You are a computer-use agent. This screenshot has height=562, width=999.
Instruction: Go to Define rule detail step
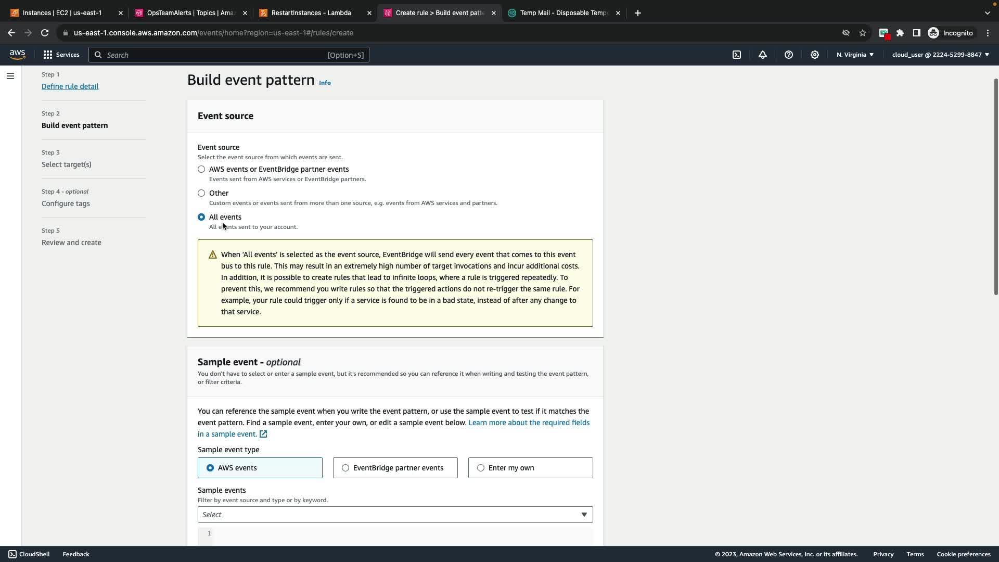coord(70,86)
